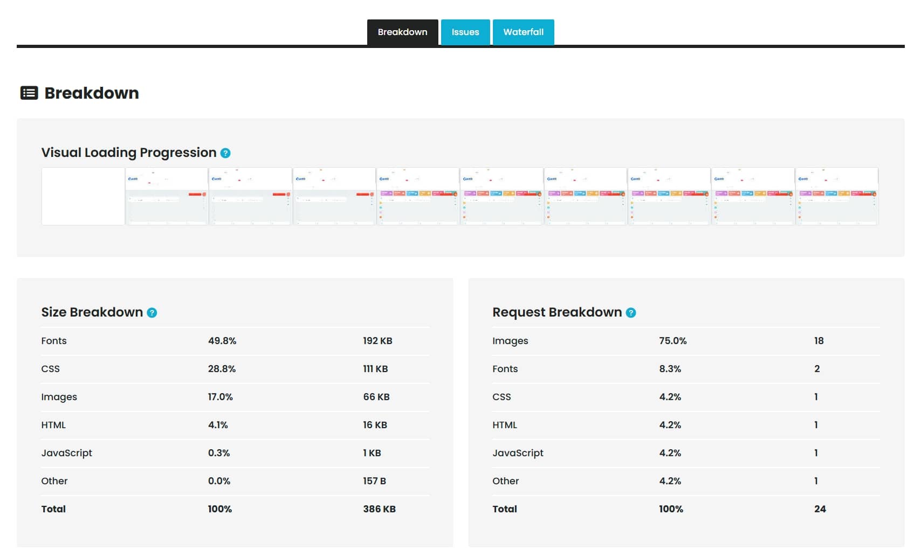Click the sixth loading progression thumbnail
The width and height of the screenshot is (914, 556).
click(501, 196)
